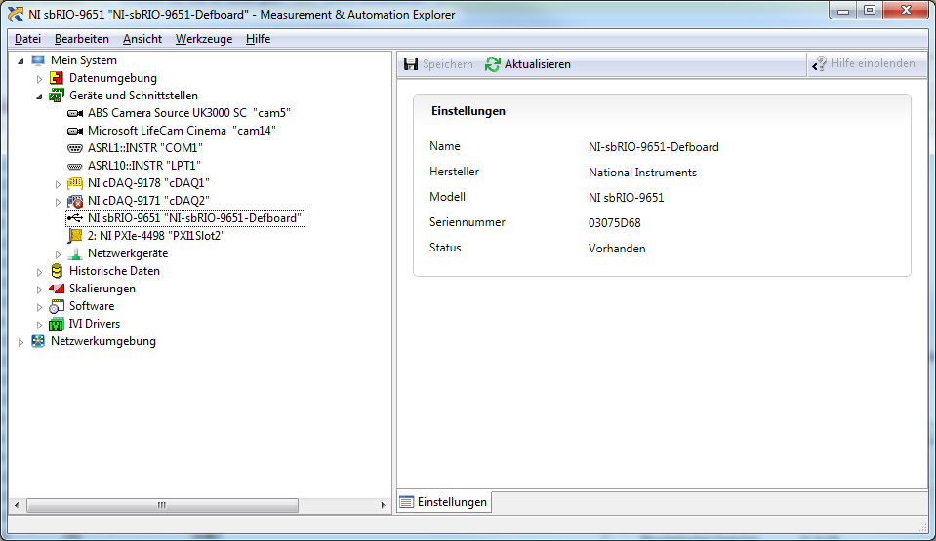936x541 pixels.
Task: Click the Microsoft LifeCam Cinema camera icon
Action: tap(74, 131)
